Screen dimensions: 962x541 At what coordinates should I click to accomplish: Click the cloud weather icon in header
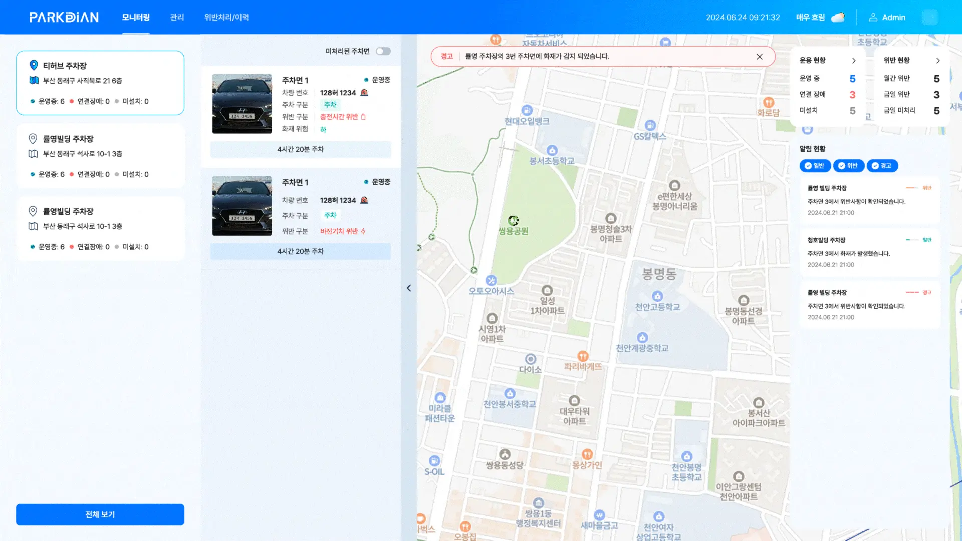coord(838,17)
